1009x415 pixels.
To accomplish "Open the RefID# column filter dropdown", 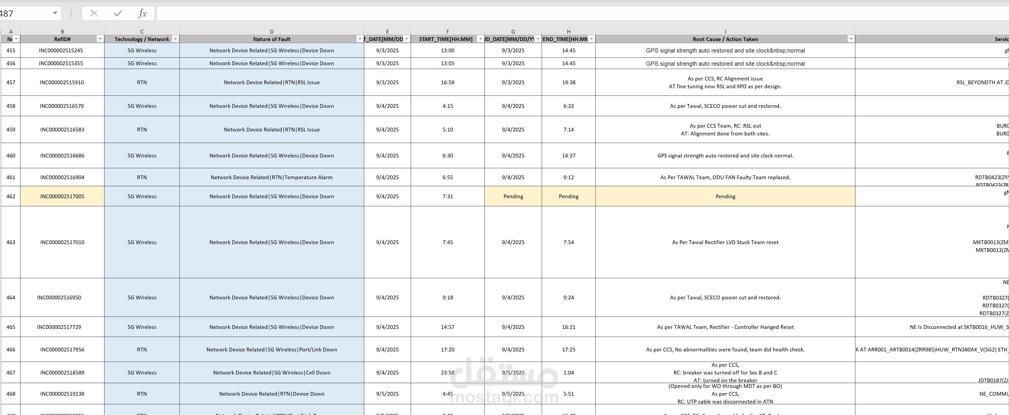I will tap(100, 39).
